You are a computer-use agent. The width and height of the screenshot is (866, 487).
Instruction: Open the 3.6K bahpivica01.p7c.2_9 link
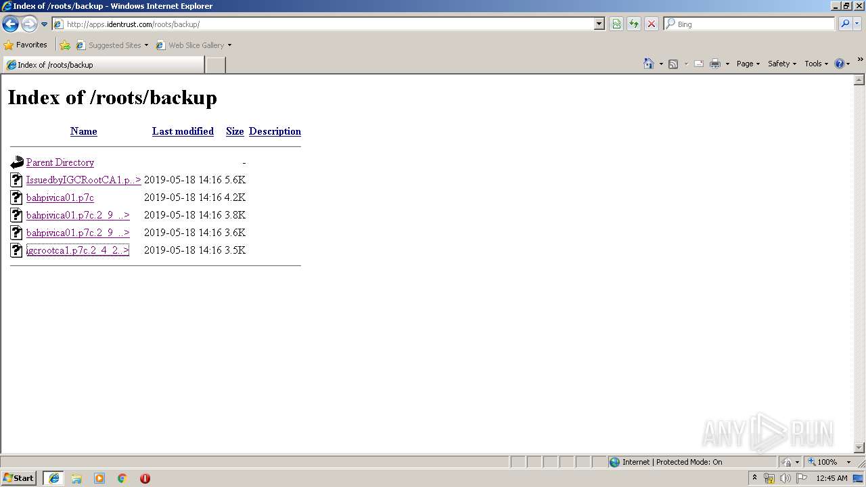[x=78, y=233]
